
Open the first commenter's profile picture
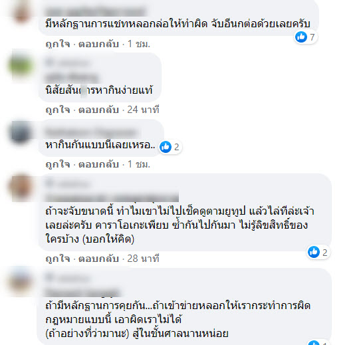21,13
